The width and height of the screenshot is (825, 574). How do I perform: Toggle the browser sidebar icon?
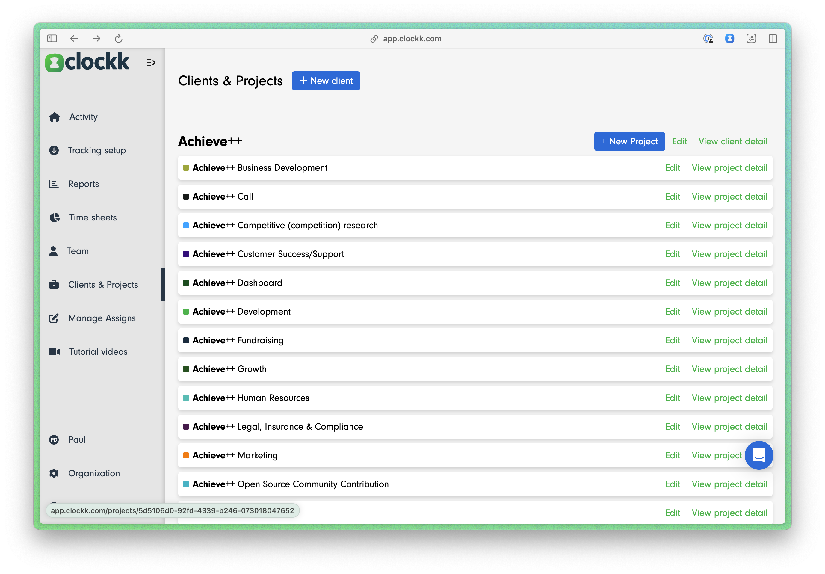(x=52, y=38)
